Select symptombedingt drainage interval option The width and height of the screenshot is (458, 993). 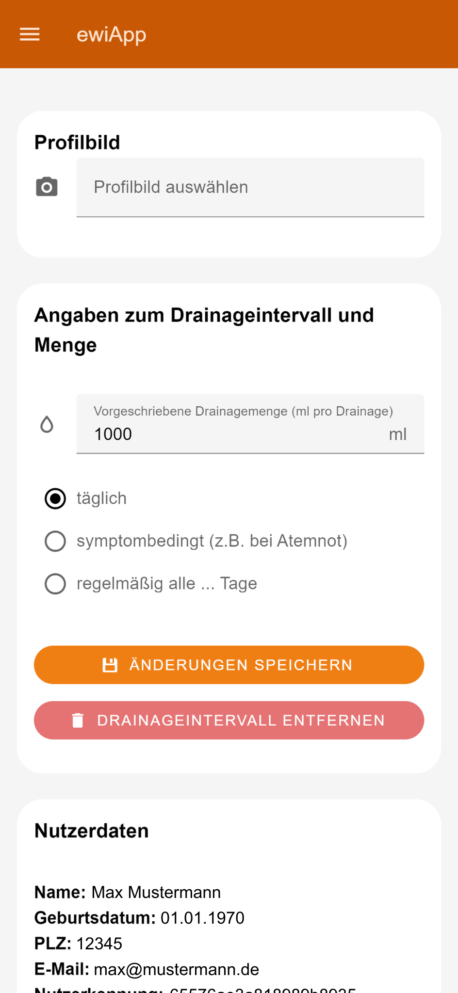coord(55,541)
